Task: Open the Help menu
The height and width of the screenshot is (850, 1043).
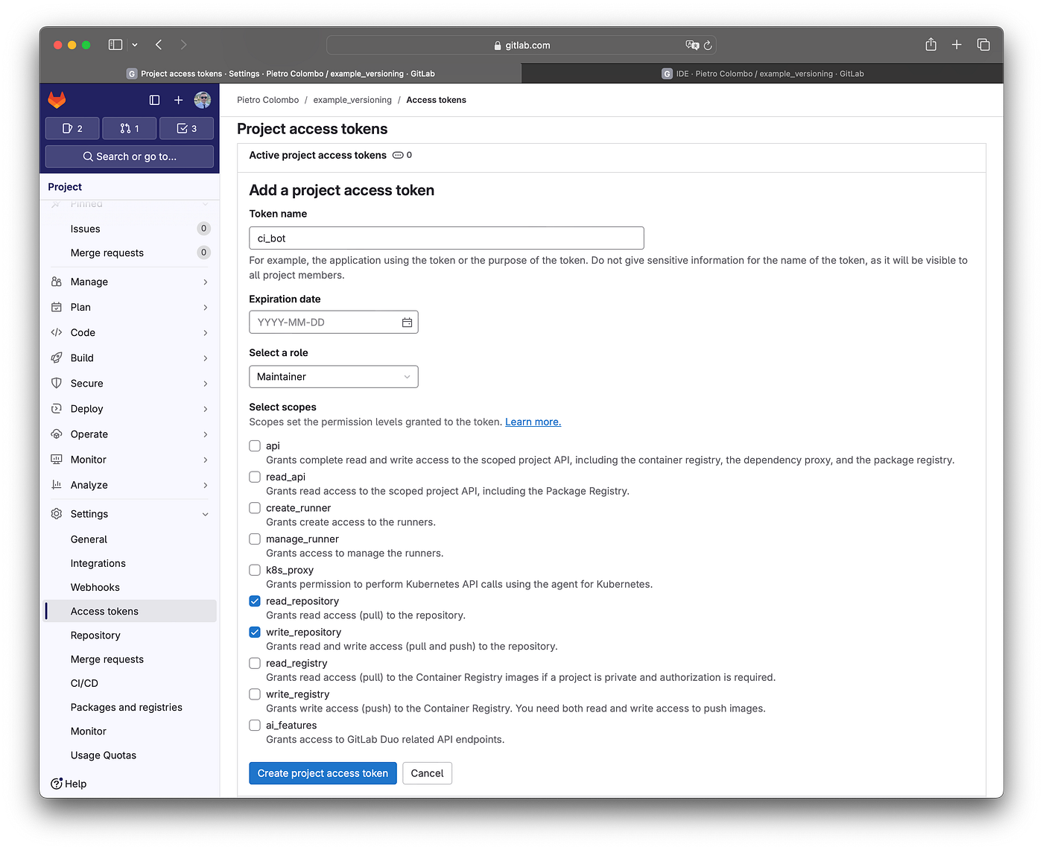Action: [x=69, y=784]
